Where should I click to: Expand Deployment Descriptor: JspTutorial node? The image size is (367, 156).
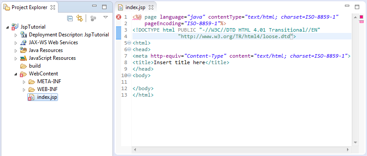16,35
